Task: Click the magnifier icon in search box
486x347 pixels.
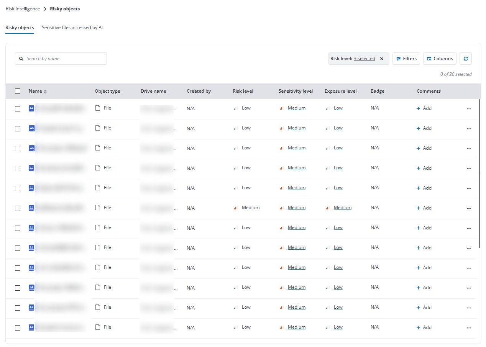Action: click(21, 59)
